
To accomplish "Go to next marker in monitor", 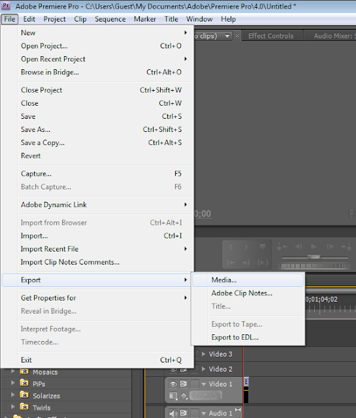I will [346, 247].
